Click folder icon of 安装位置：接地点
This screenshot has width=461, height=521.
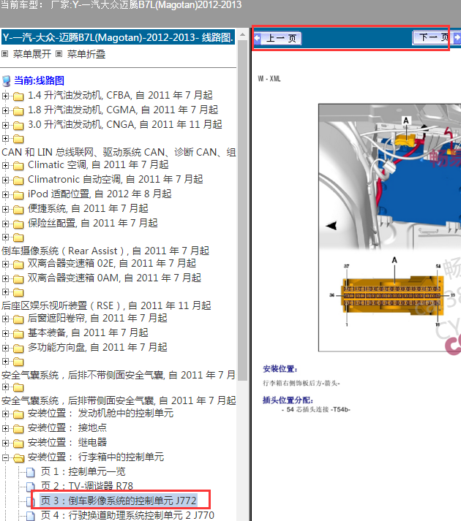pyautogui.click(x=18, y=429)
